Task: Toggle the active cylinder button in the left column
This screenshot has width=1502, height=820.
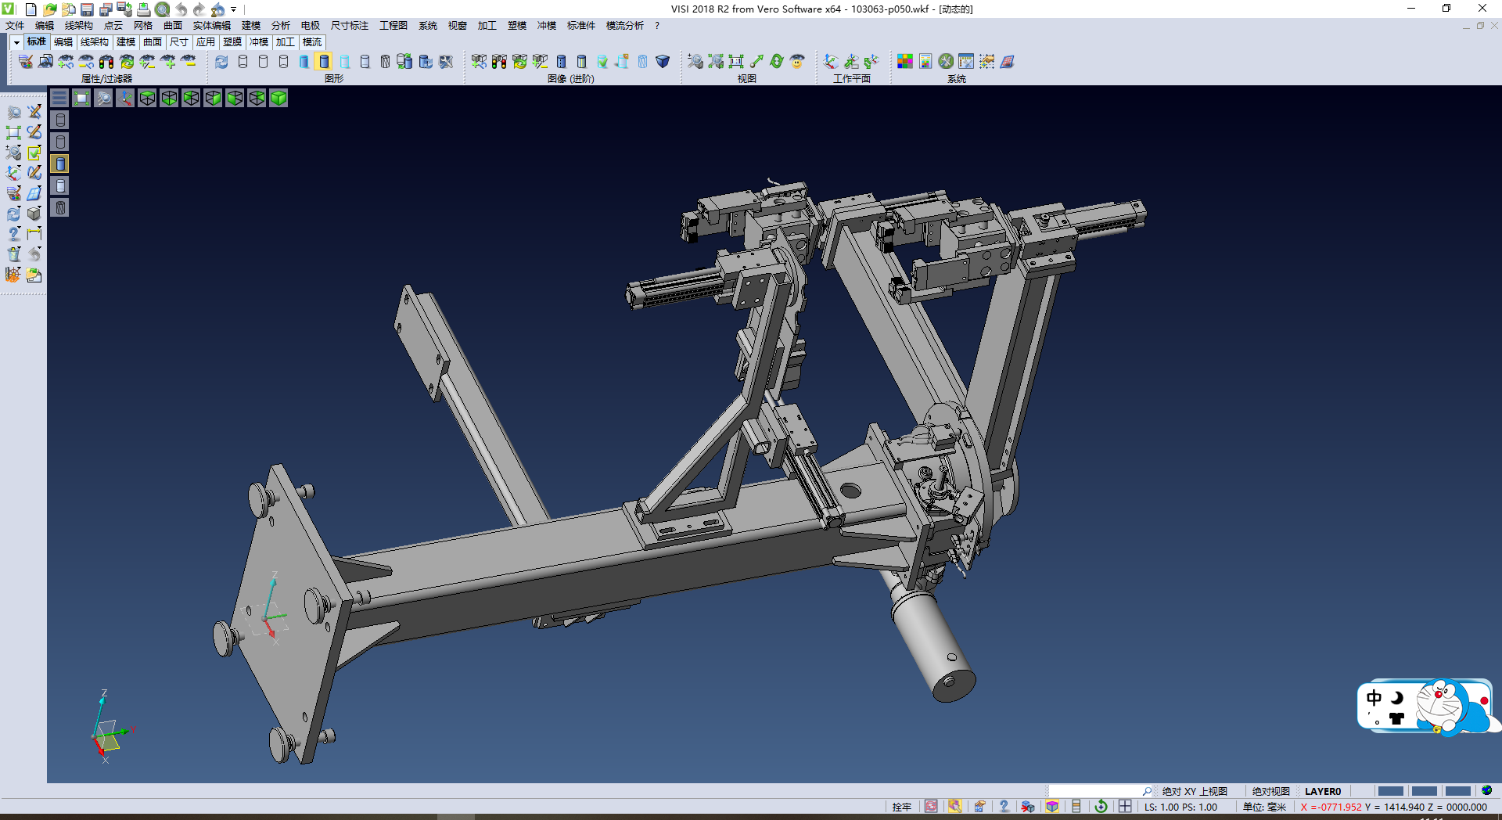Action: [60, 164]
